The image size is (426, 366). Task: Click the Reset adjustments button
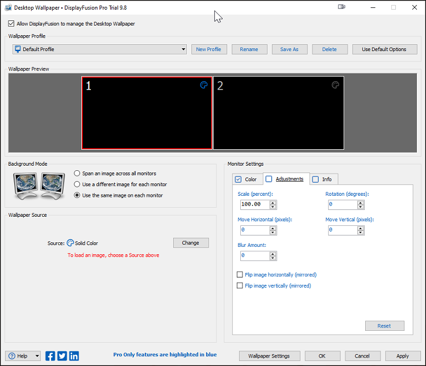385,326
